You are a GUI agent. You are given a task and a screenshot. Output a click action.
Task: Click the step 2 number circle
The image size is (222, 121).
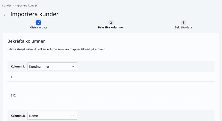(x=111, y=22)
